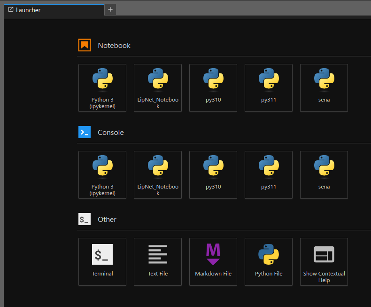This screenshot has width=371, height=307.
Task: Open a py311 console
Action: point(269,175)
